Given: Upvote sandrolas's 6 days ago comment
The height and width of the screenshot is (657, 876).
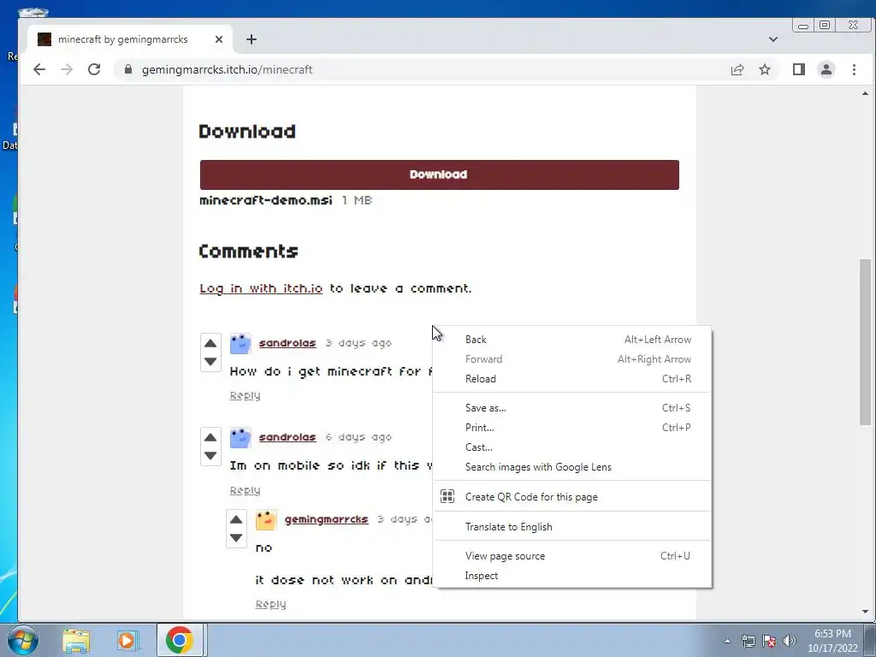Looking at the screenshot, I should pyautogui.click(x=210, y=437).
